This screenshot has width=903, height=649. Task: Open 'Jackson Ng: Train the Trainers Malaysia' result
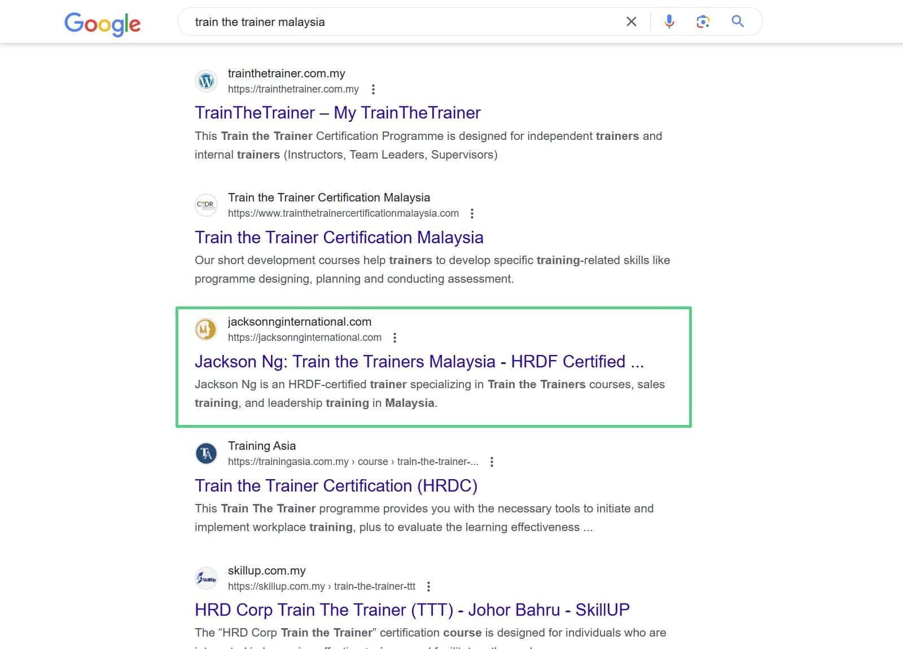pos(419,361)
